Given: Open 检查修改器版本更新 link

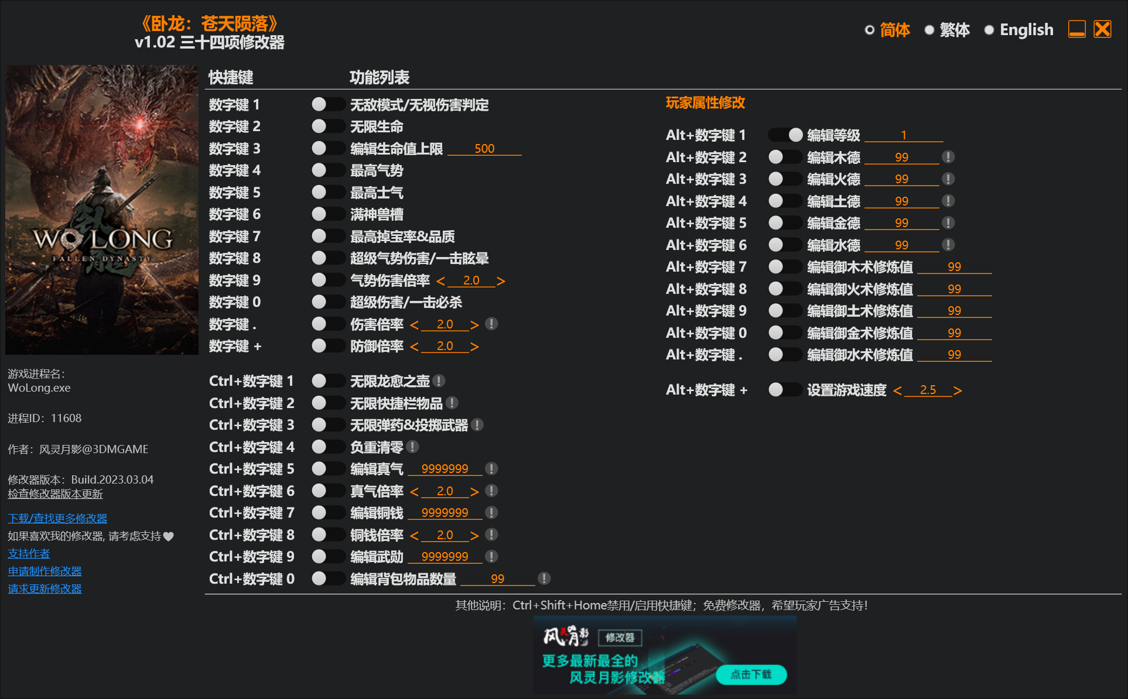Looking at the screenshot, I should coord(55,494).
